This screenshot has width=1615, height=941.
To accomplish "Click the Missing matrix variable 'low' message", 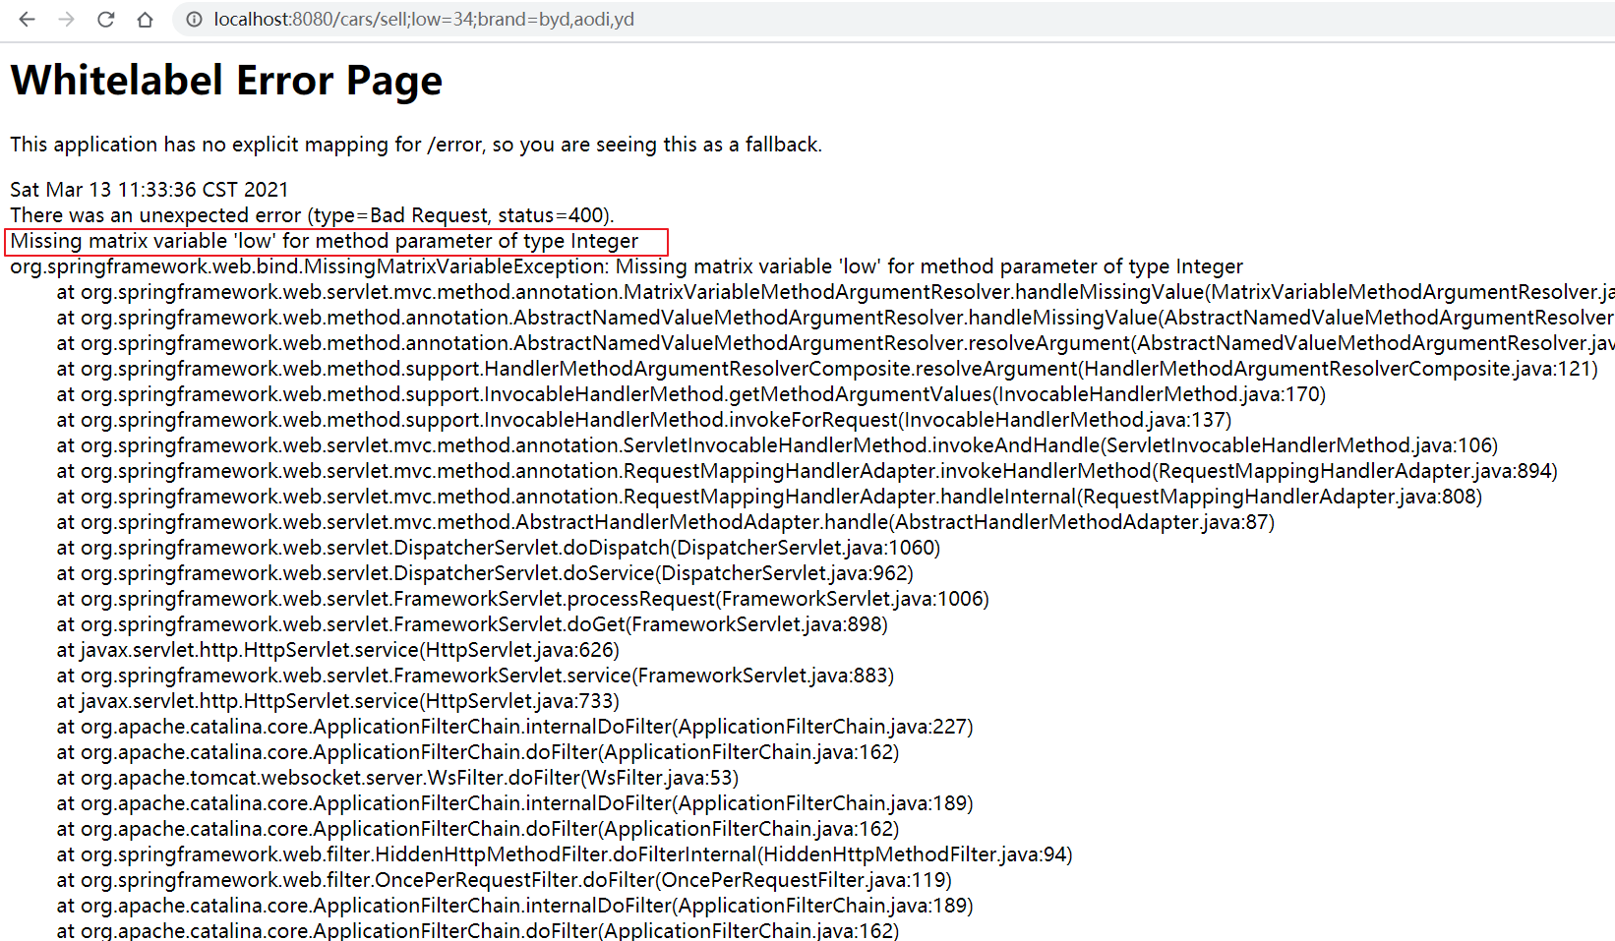I will pos(325,241).
